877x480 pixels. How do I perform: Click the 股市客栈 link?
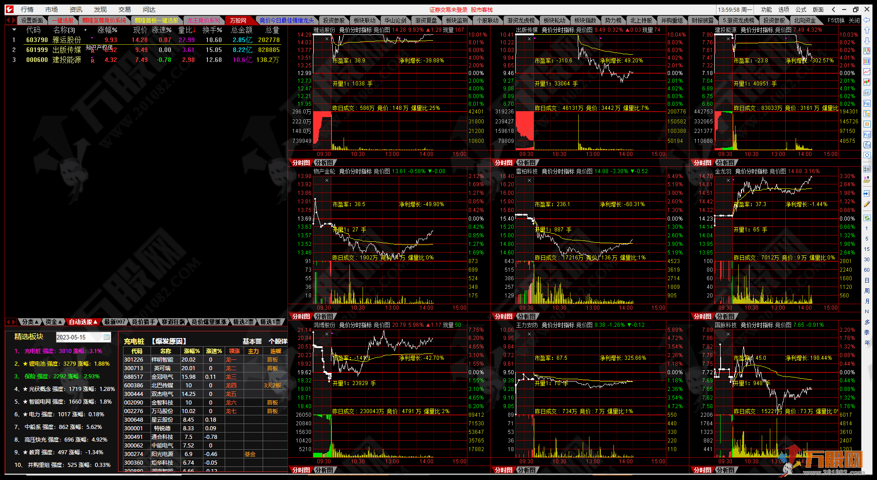(482, 9)
